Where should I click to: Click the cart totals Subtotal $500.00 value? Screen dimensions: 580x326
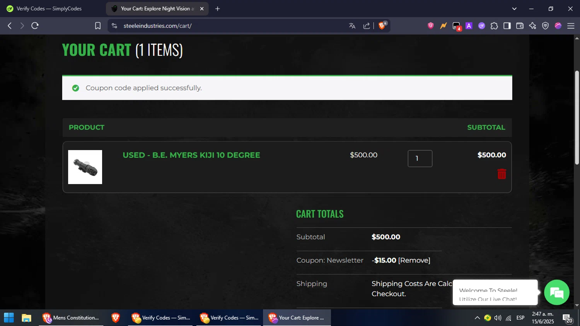click(386, 237)
